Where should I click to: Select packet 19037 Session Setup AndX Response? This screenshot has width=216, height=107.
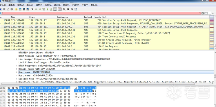(105, 30)
